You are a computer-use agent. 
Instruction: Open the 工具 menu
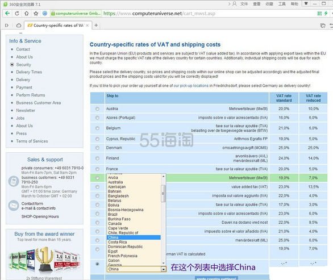coord(282,4)
